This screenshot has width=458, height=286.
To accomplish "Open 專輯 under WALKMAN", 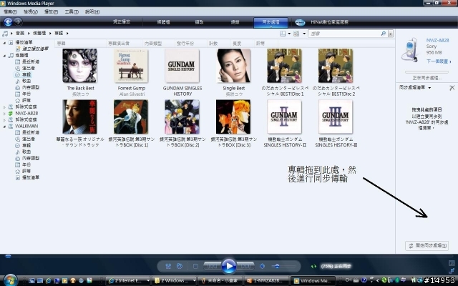I will click(26, 145).
